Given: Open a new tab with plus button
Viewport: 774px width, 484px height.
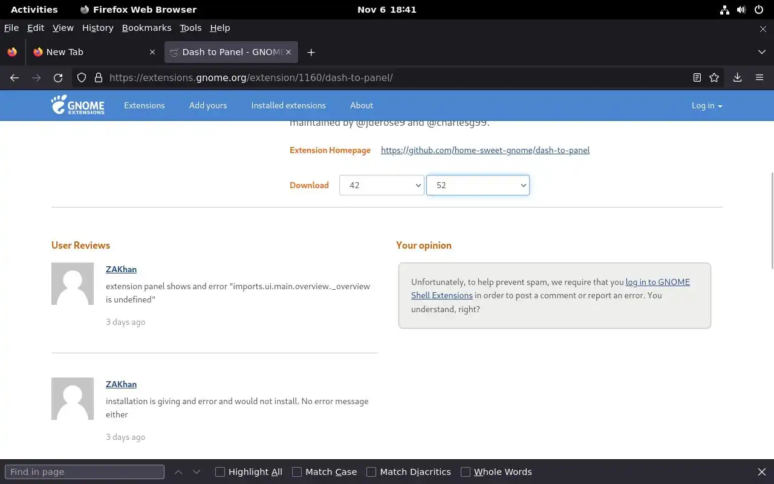Looking at the screenshot, I should tap(311, 52).
